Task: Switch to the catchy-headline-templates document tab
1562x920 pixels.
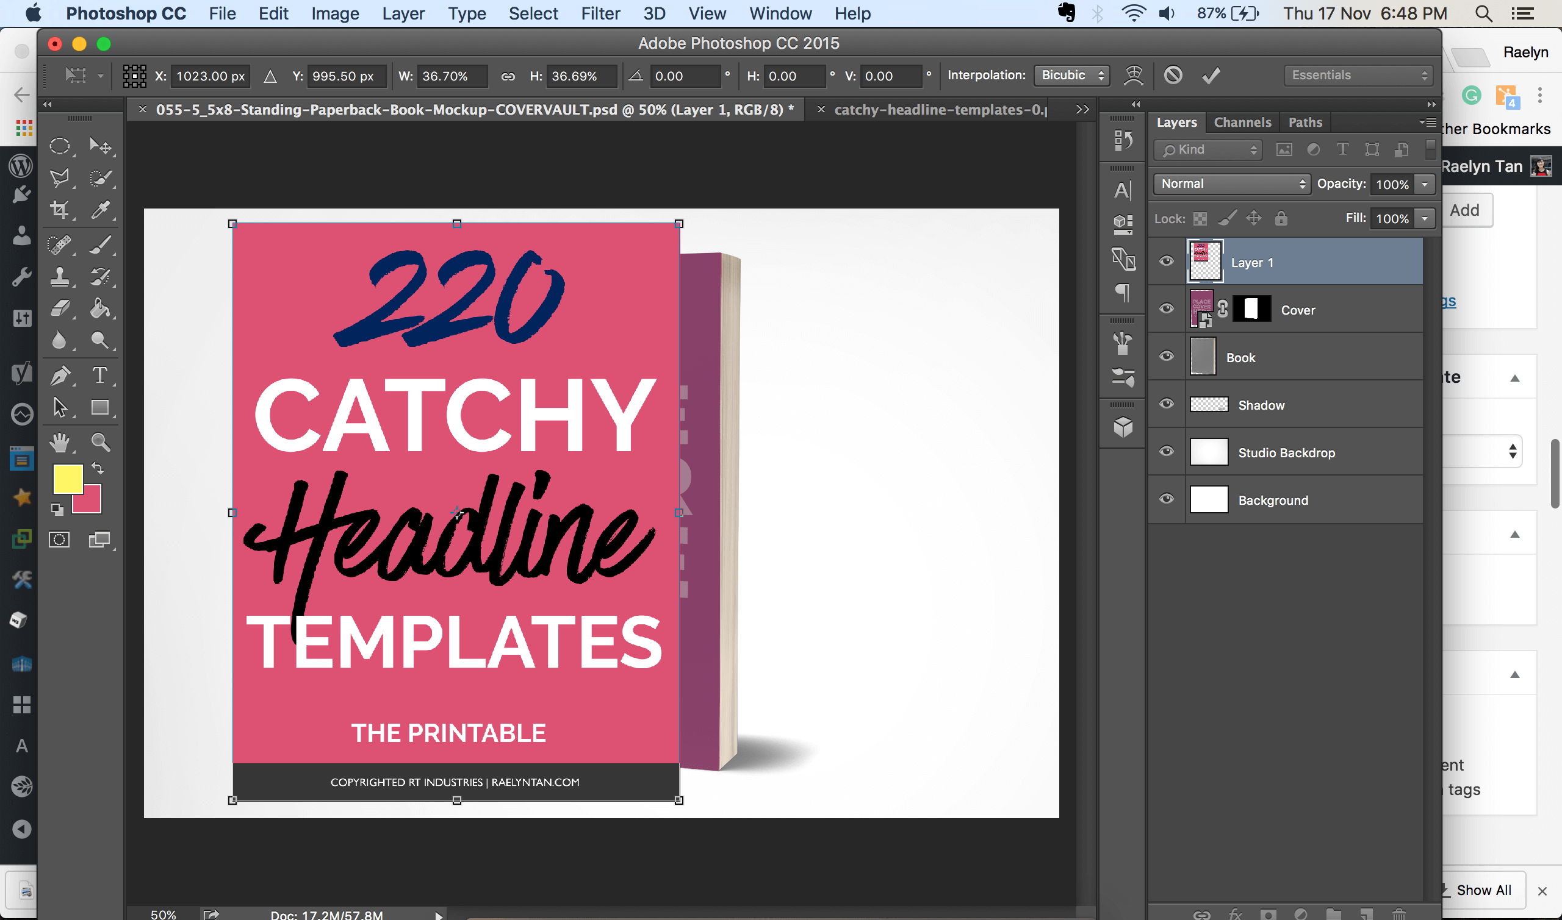Action: click(x=939, y=110)
